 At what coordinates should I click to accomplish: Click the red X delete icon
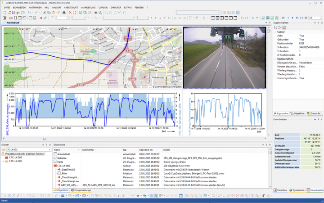(x=70, y=13)
